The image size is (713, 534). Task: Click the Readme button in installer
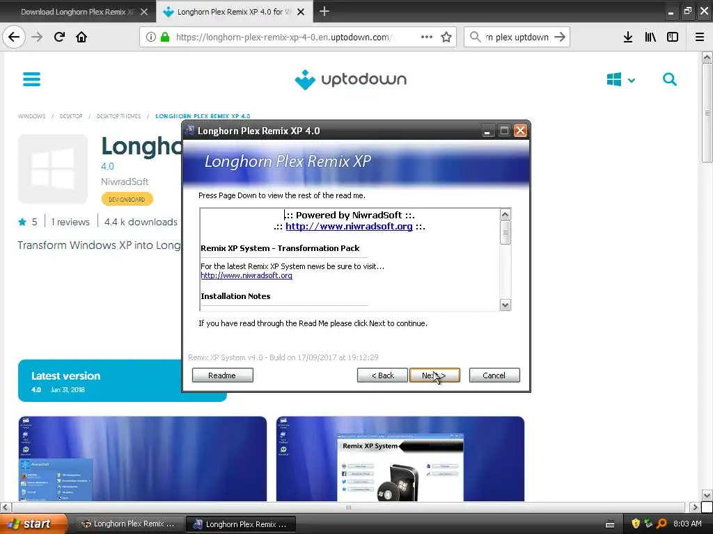tap(222, 375)
